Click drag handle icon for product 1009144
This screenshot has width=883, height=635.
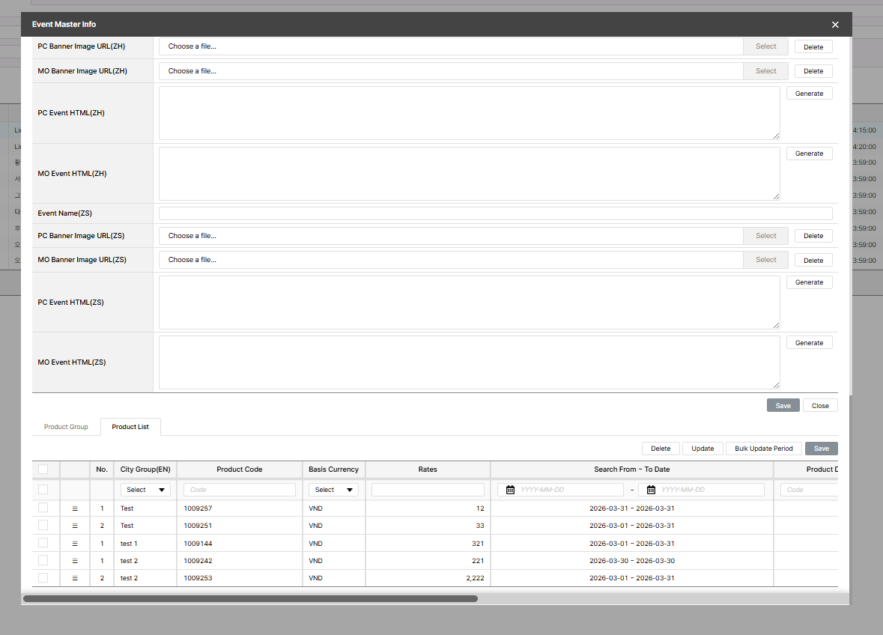(75, 544)
